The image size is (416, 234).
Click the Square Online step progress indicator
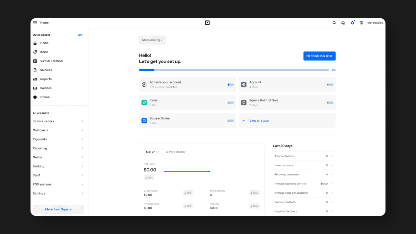click(x=231, y=121)
